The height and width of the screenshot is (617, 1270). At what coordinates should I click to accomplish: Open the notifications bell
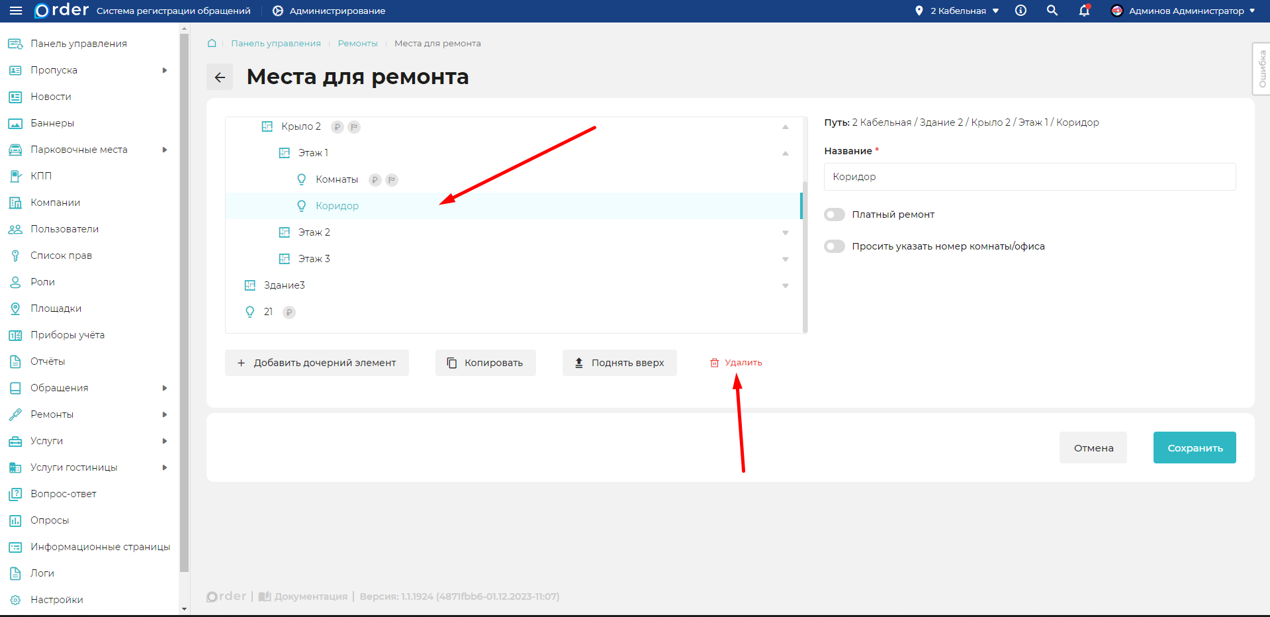point(1084,11)
